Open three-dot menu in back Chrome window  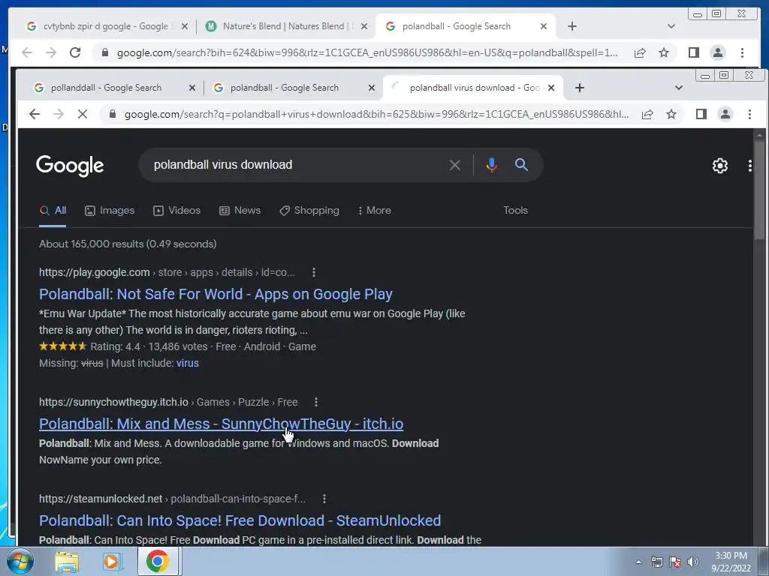(x=742, y=52)
